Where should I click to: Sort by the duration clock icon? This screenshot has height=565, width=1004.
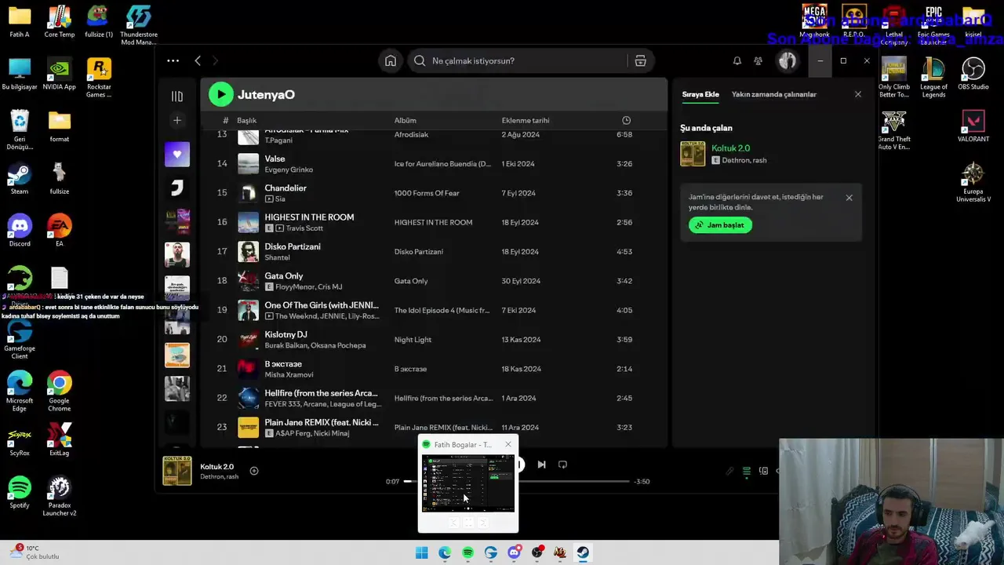tap(626, 120)
